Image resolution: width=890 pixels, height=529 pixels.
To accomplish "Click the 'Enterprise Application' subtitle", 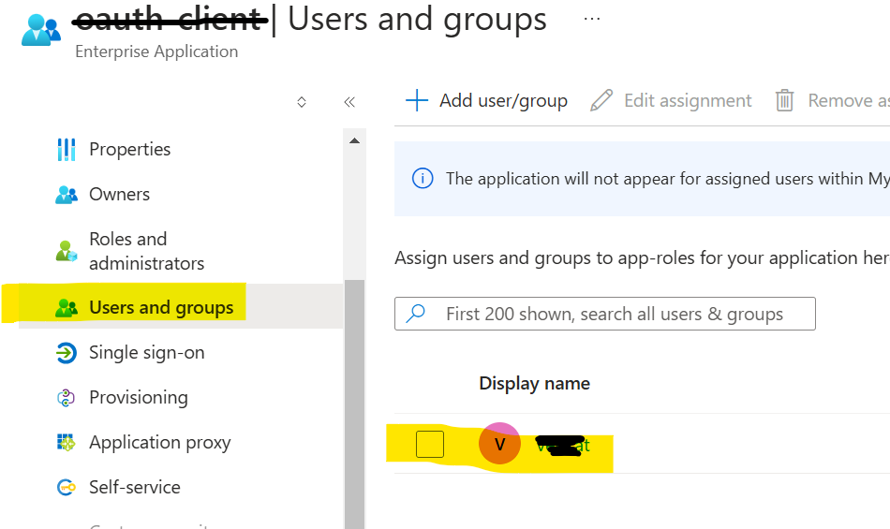I will pos(156,51).
